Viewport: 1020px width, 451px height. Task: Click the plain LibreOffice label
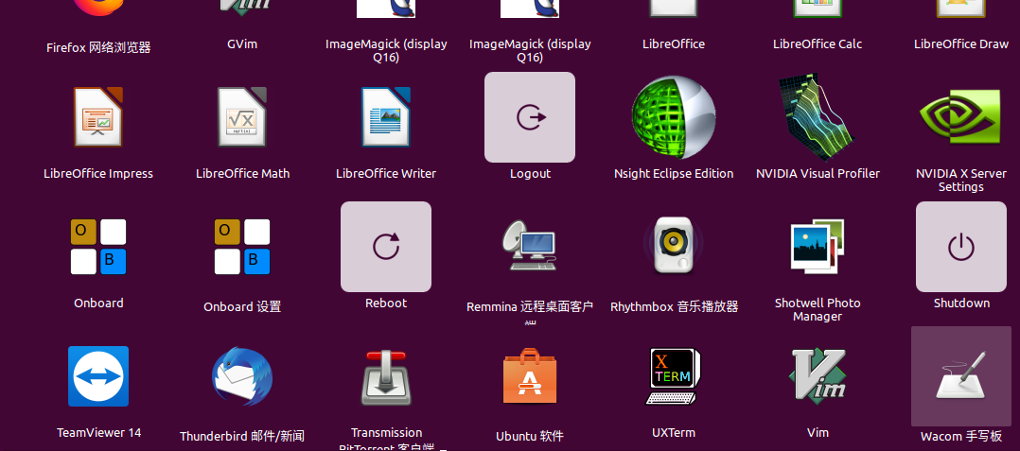point(674,44)
